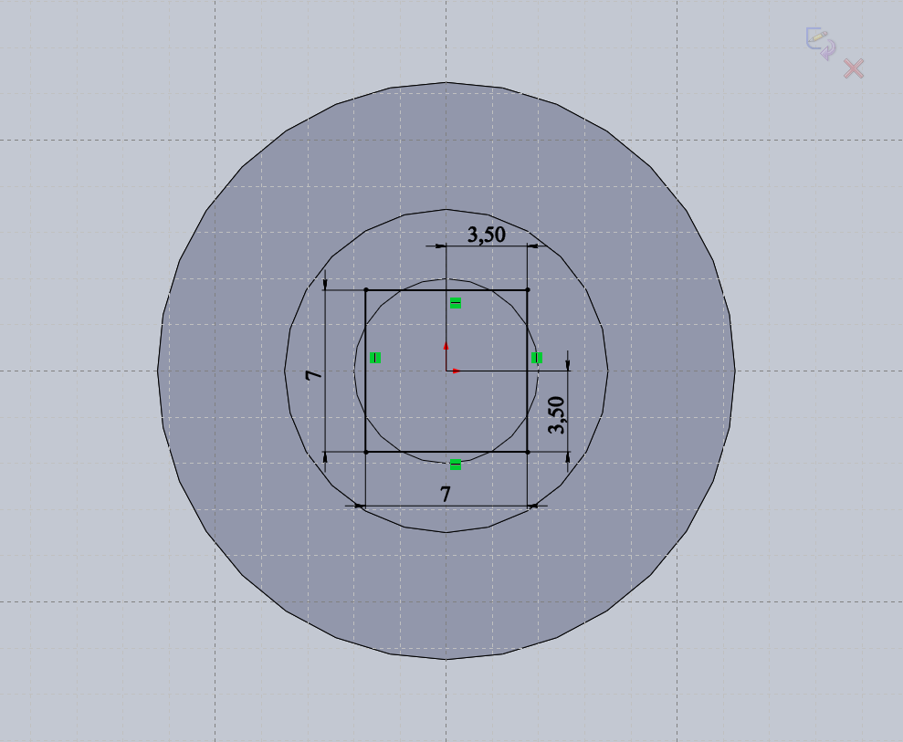903x742 pixels.
Task: Pick the top-right corner point of the rectangle
Action: click(528, 290)
